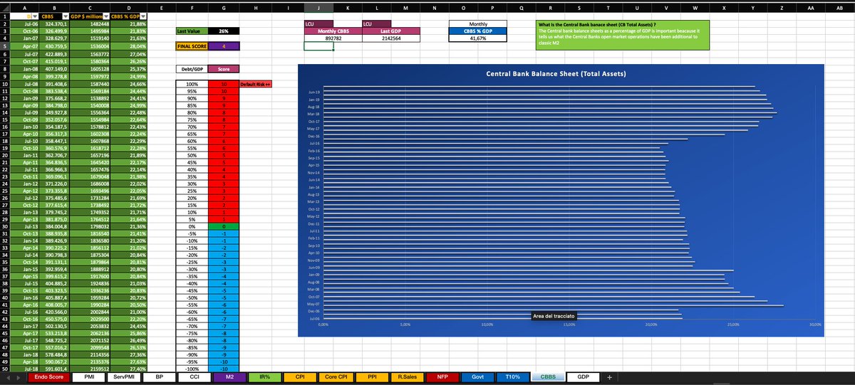Select the Default Risk ++ cell
This screenshot has width=855, height=385.
pos(254,84)
